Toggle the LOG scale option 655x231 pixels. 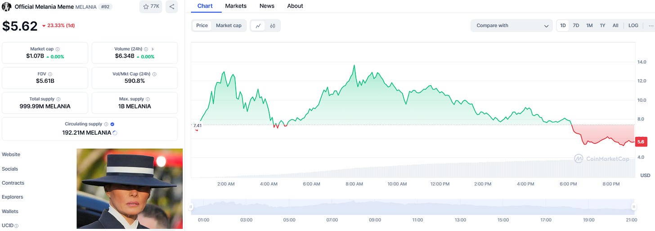(633, 26)
